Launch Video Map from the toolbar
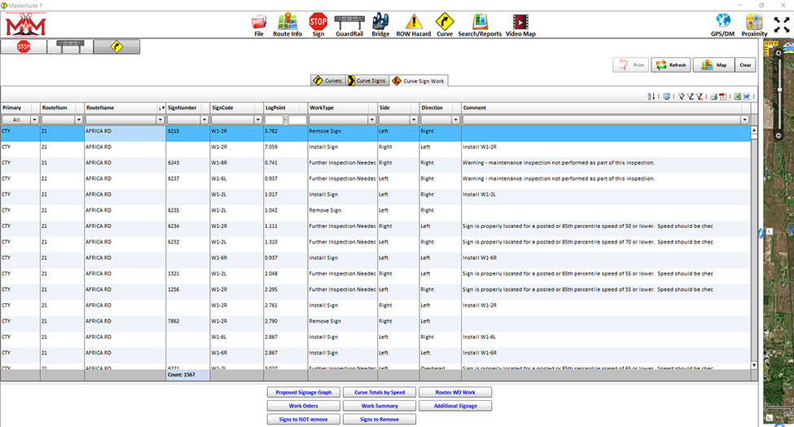This screenshot has height=427, width=794. [x=520, y=22]
